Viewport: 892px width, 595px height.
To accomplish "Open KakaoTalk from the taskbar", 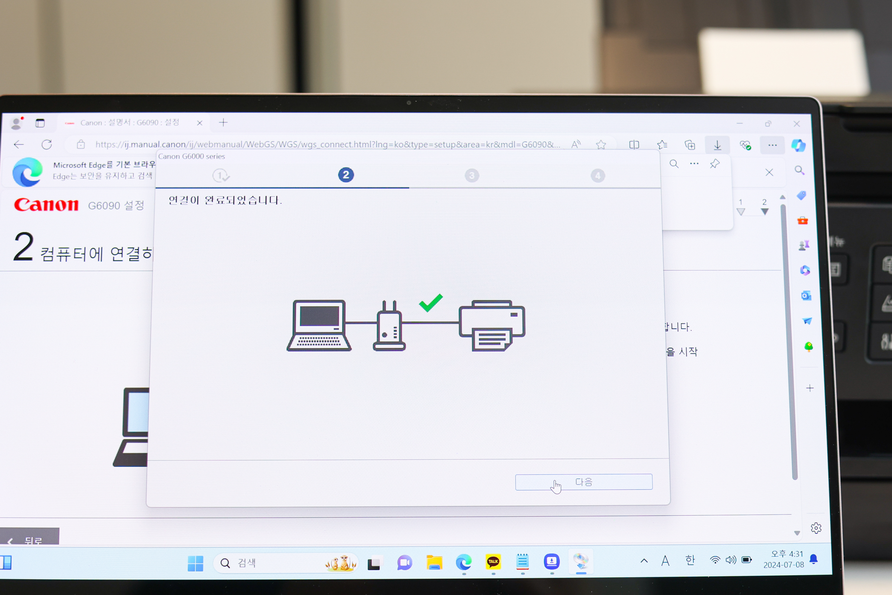I will [493, 562].
